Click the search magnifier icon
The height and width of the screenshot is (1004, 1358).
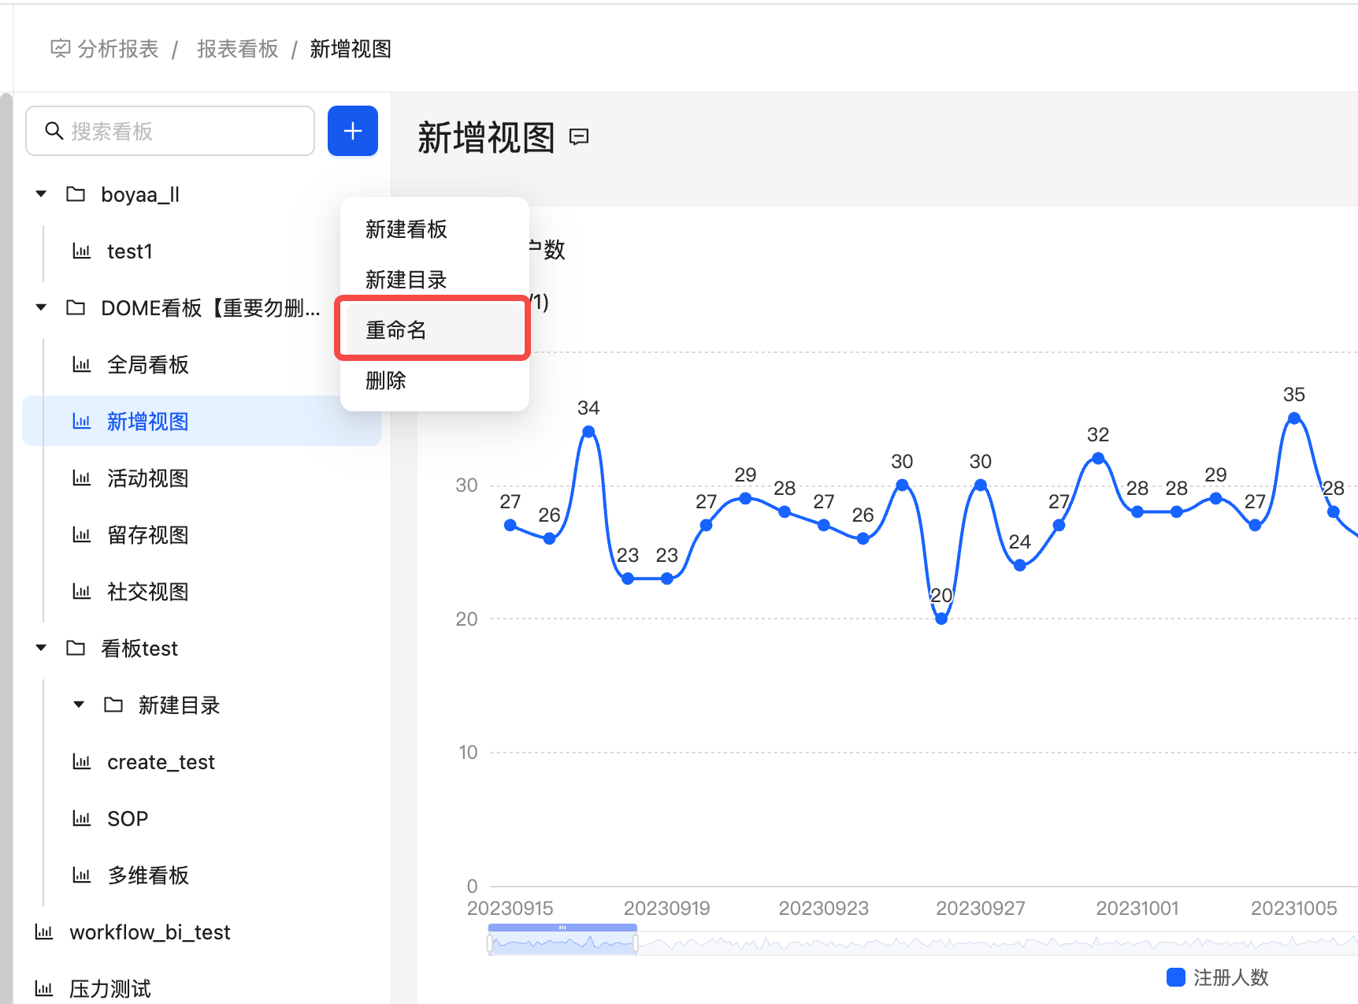(54, 131)
